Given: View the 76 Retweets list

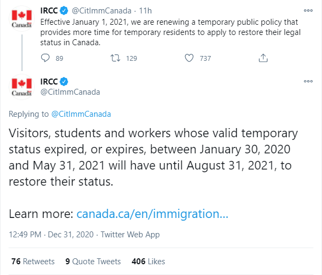Looking at the screenshot, I should [33, 261].
